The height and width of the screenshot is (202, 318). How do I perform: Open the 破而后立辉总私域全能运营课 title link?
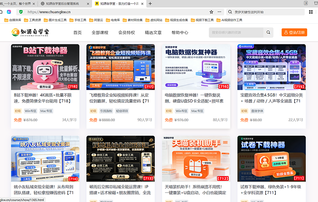coord(120,190)
